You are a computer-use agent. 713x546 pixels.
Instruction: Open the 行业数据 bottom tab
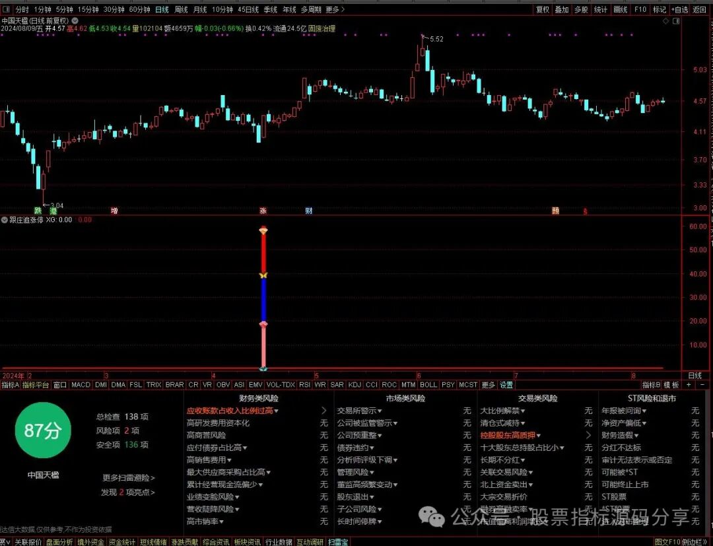tap(279, 542)
